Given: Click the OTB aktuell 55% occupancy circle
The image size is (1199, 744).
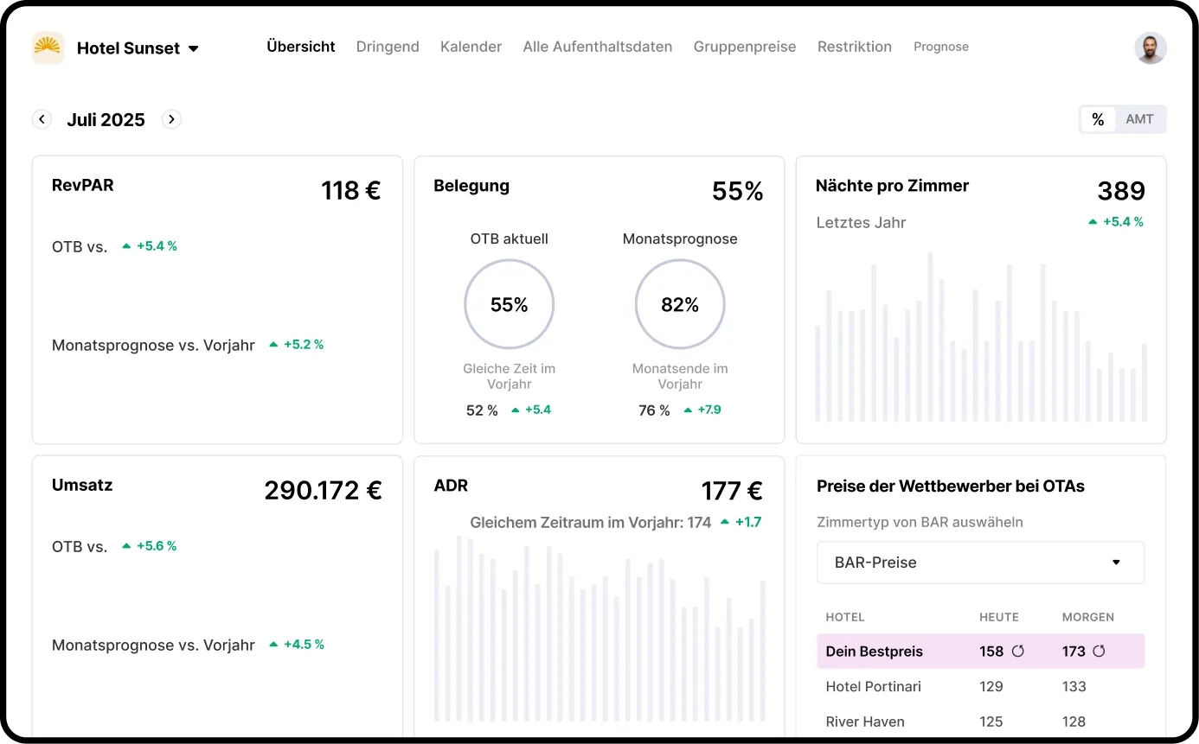Looking at the screenshot, I should point(509,305).
